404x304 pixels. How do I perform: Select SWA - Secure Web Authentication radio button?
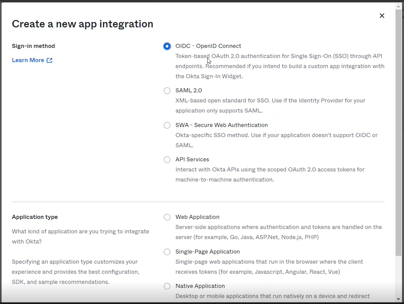coord(167,126)
